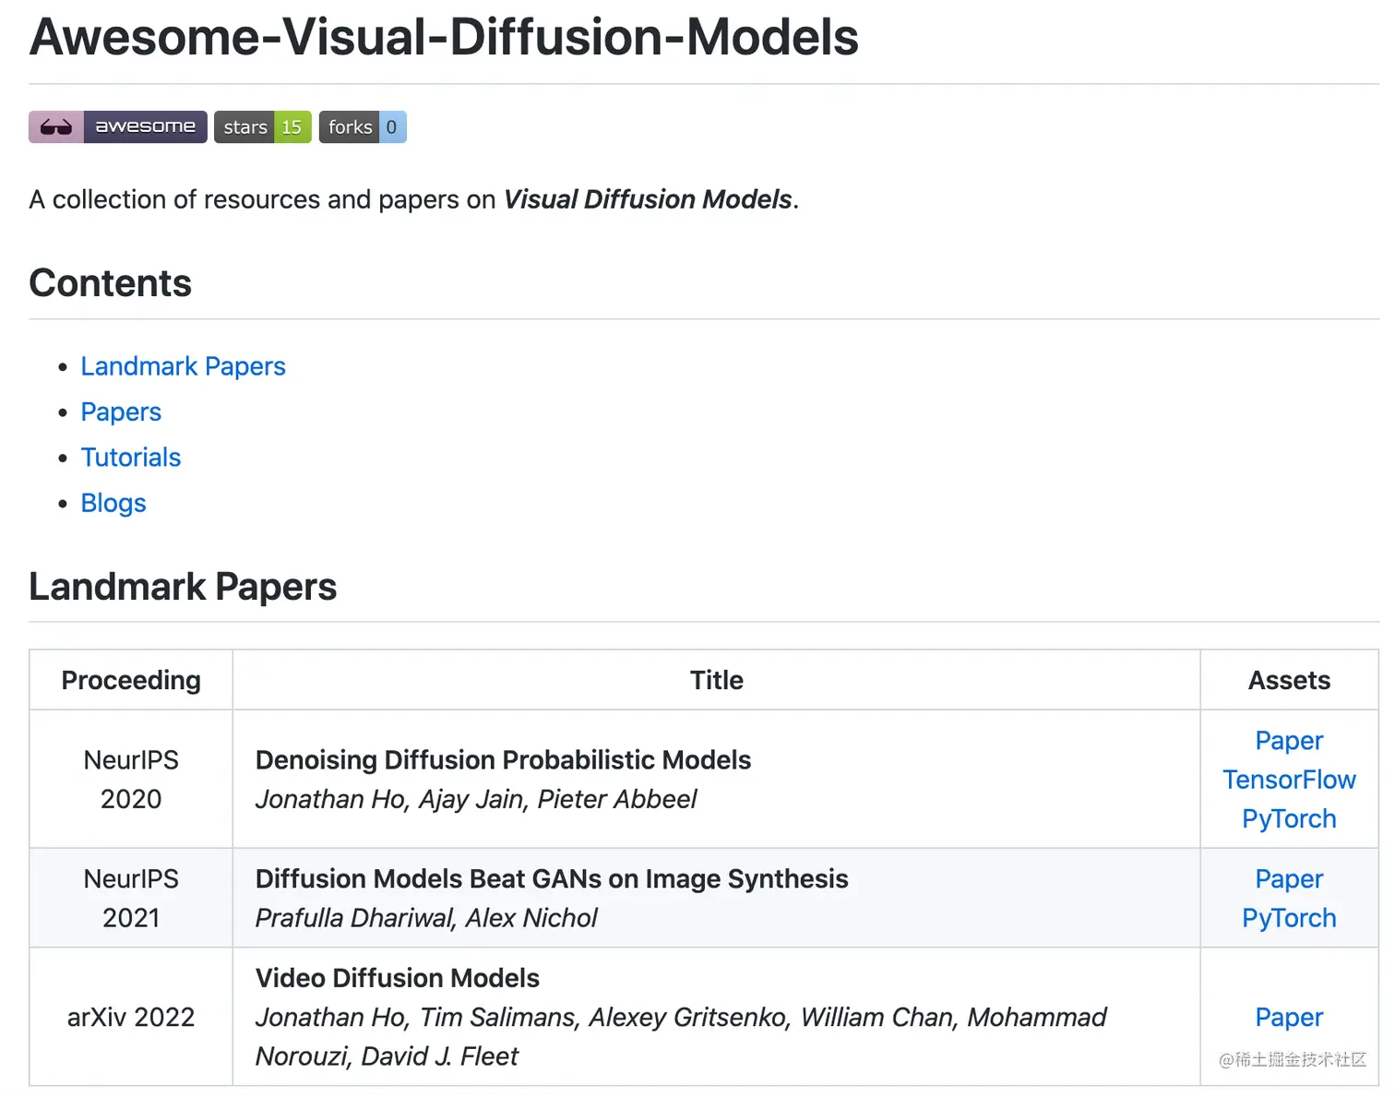Click the awesome sunglasses badge
This screenshot has height=1097, width=1395.
coord(117,127)
